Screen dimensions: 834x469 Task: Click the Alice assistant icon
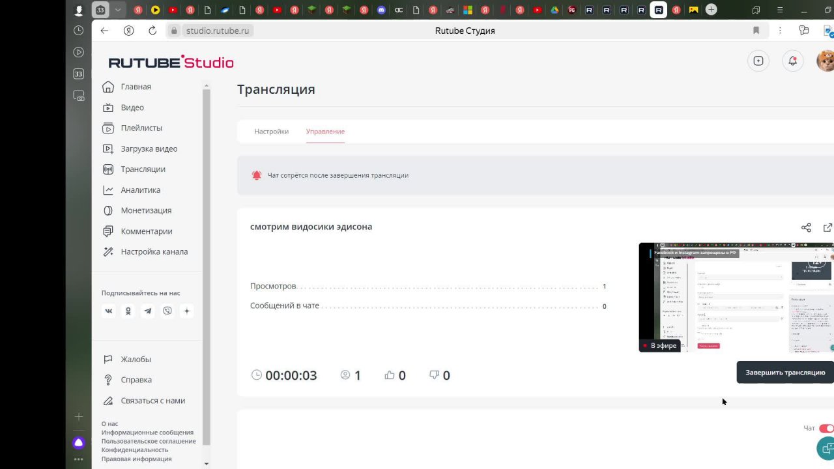coord(79,443)
